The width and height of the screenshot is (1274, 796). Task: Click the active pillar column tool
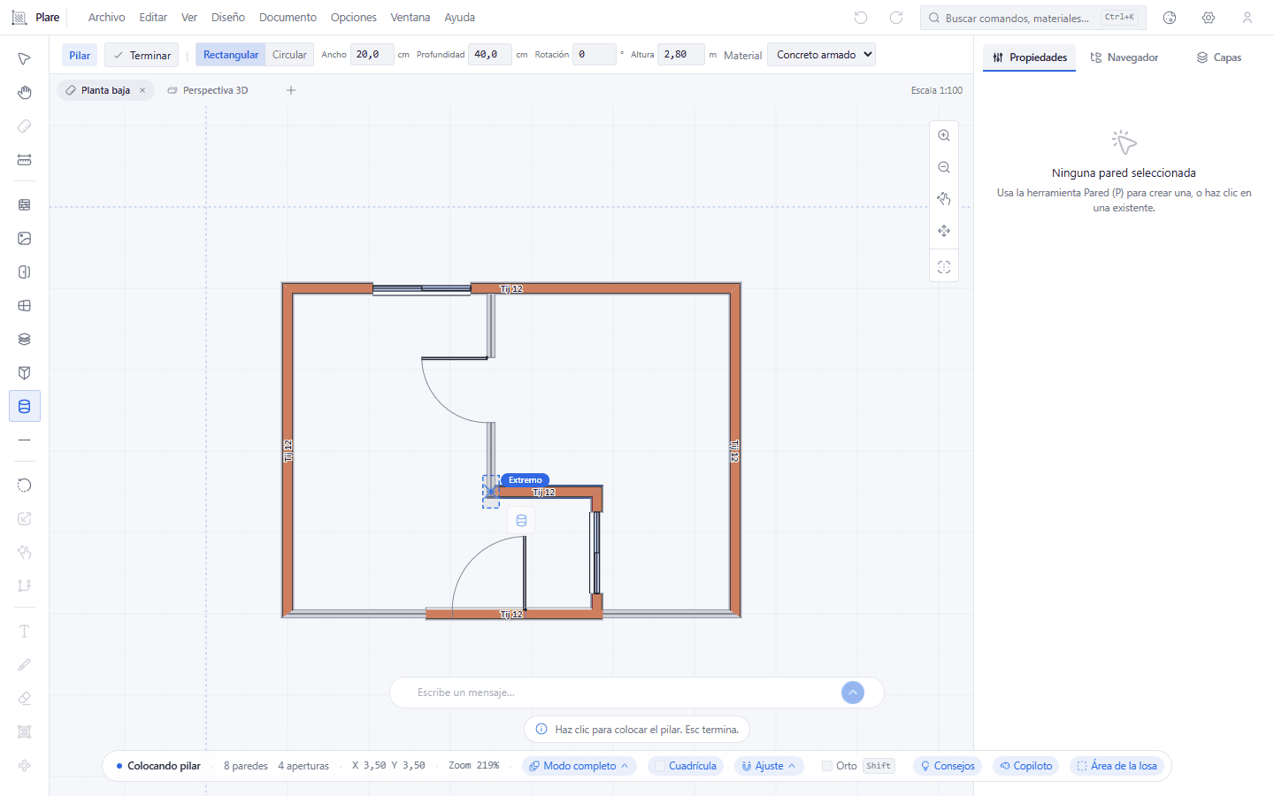(25, 406)
